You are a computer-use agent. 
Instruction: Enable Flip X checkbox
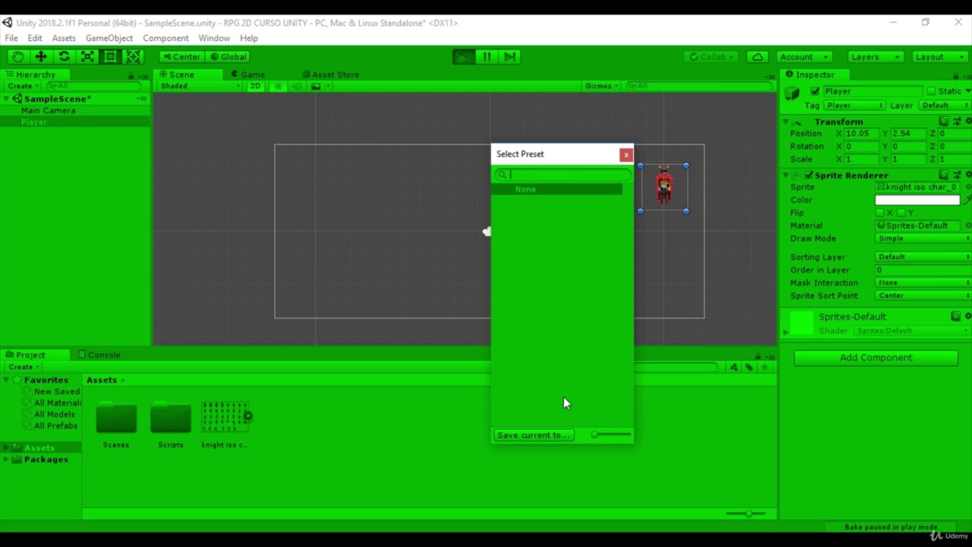(880, 213)
